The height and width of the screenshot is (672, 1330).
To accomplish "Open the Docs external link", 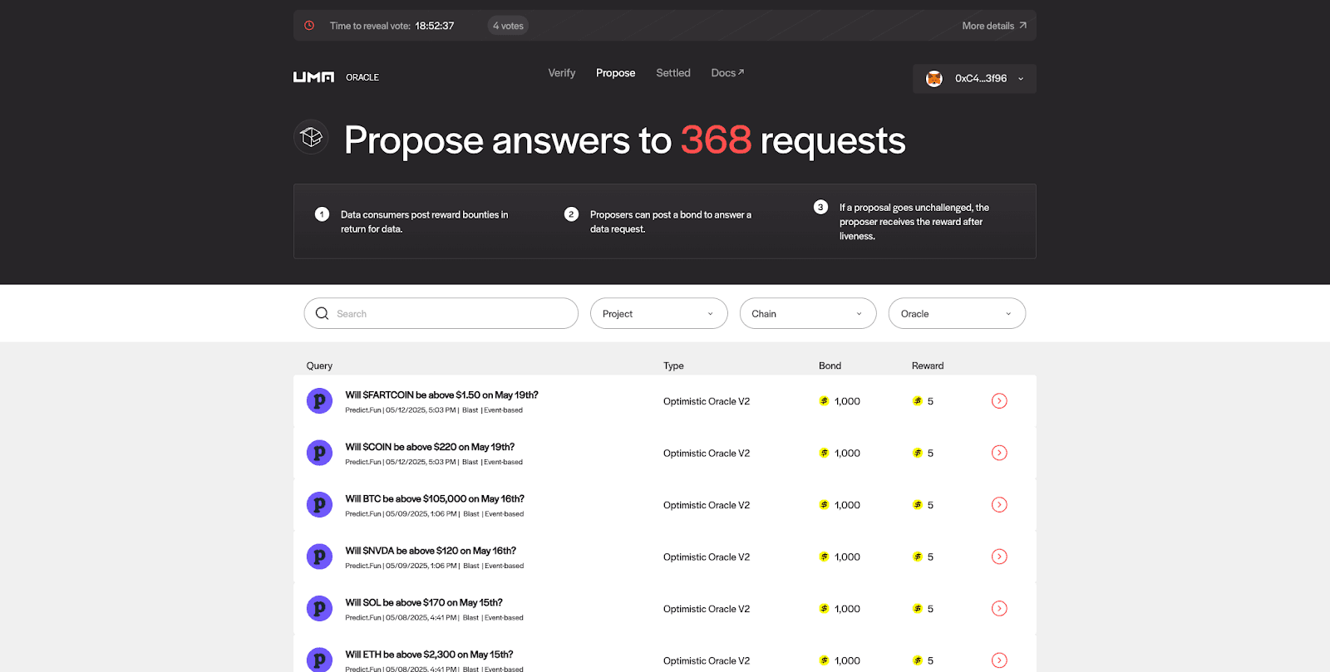I will [727, 73].
